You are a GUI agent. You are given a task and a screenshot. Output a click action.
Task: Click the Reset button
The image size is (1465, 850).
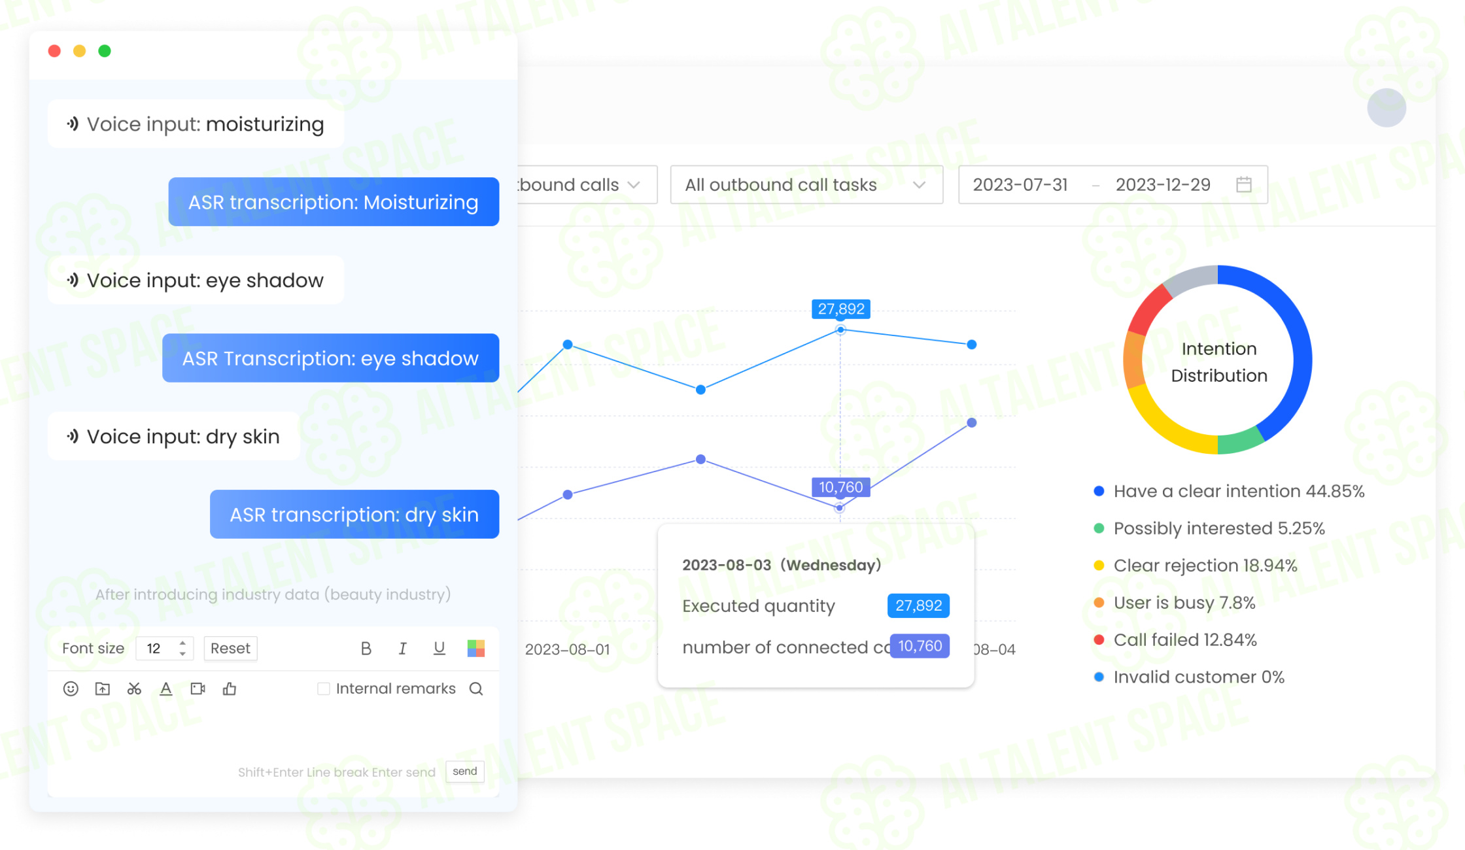(x=230, y=648)
